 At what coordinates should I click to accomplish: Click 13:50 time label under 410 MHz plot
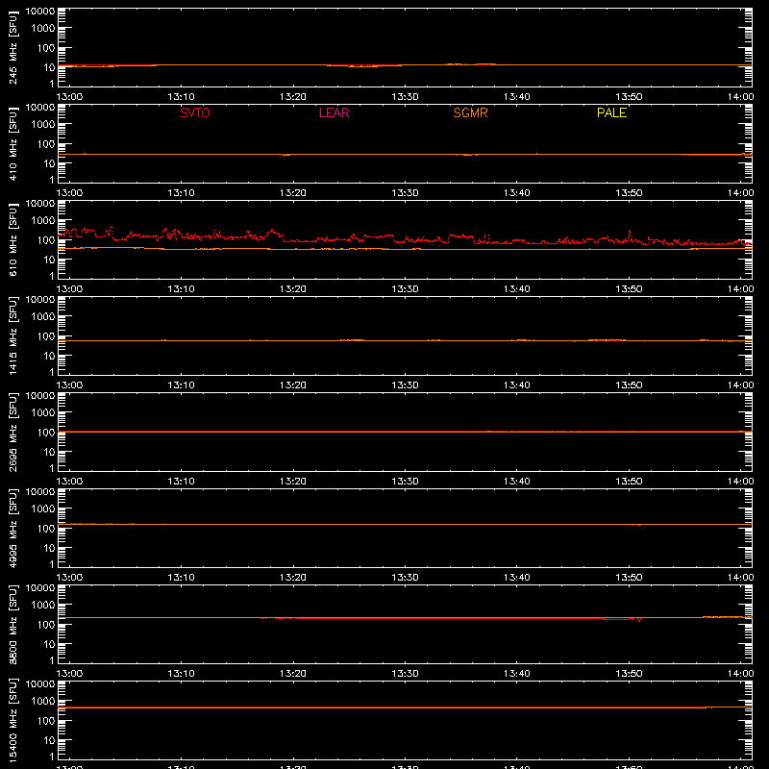(x=629, y=193)
